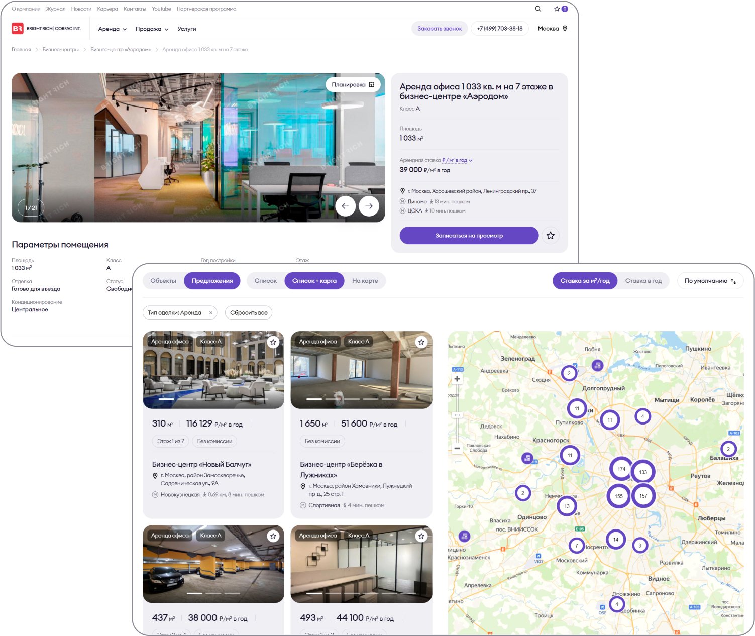755x636 pixels.
Task: Click the 1/21 photo counter badge
Action: (31, 208)
